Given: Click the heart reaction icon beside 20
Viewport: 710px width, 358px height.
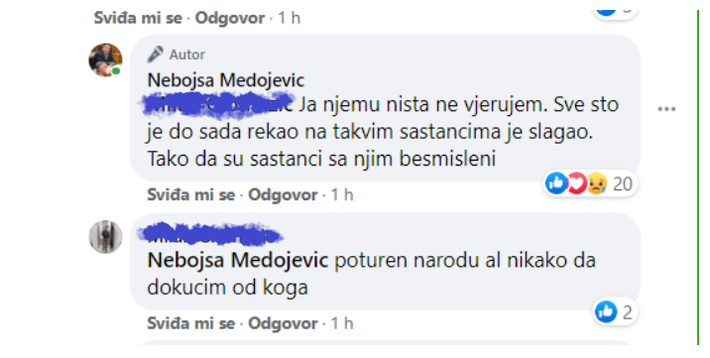Looking at the screenshot, I should [x=576, y=183].
